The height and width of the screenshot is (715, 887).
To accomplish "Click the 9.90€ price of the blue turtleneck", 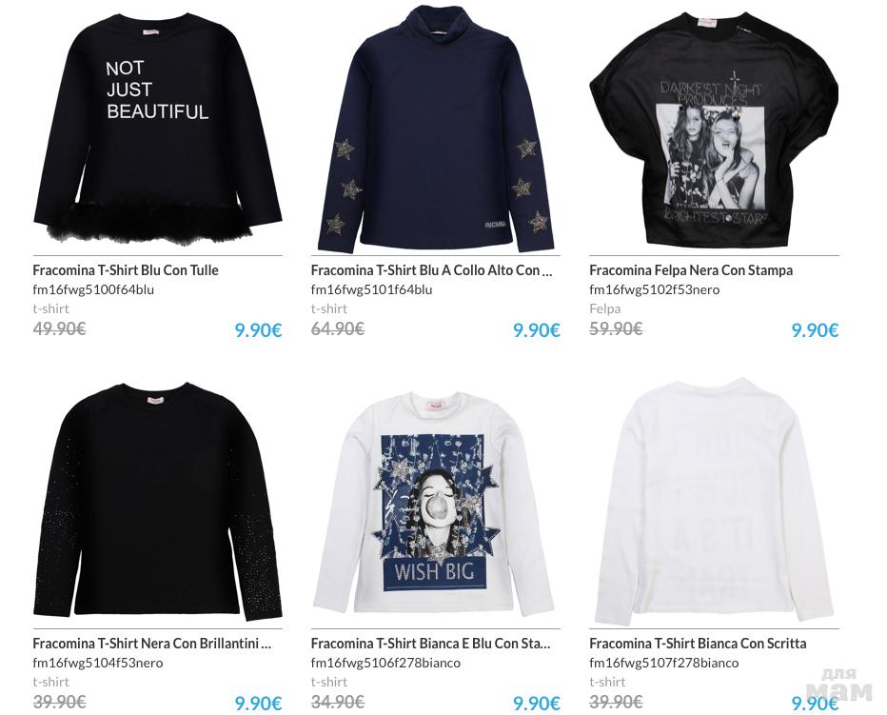I will 536,330.
